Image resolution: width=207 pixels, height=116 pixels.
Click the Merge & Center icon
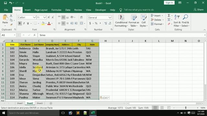[x=82, y=23]
